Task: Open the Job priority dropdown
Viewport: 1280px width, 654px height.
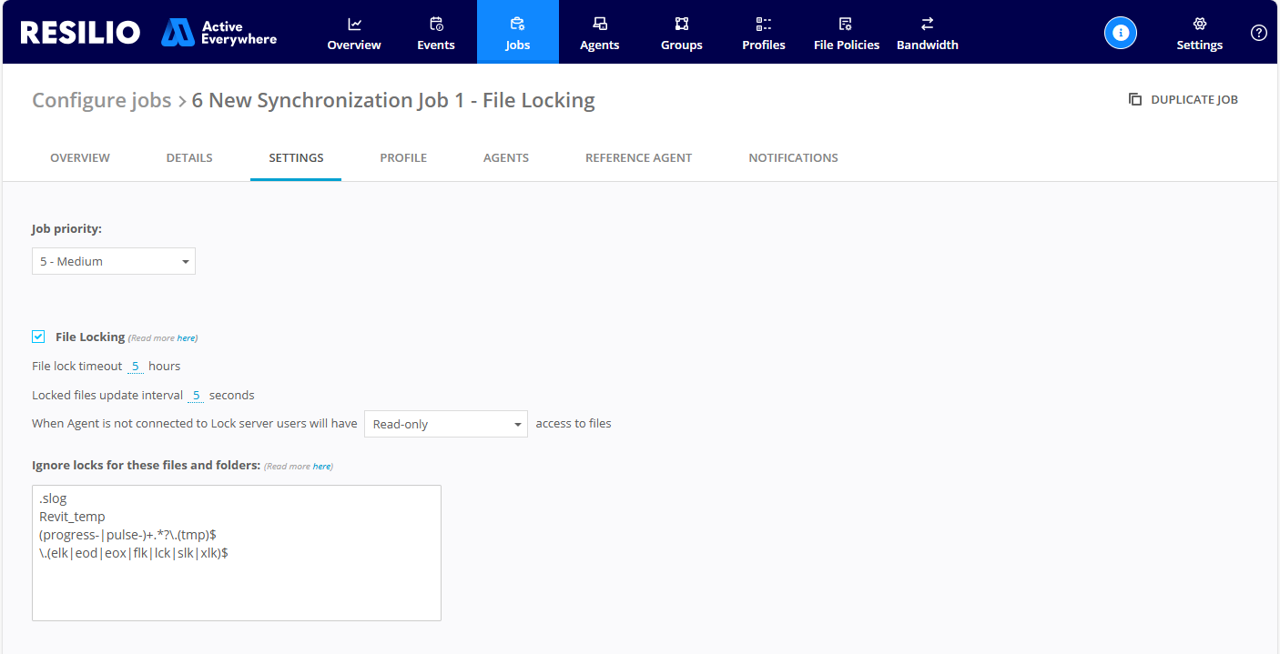Action: pos(113,261)
